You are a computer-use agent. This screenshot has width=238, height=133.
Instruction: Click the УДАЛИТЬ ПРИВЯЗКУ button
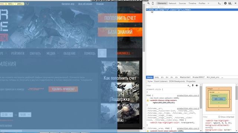pyautogui.click(x=63, y=89)
